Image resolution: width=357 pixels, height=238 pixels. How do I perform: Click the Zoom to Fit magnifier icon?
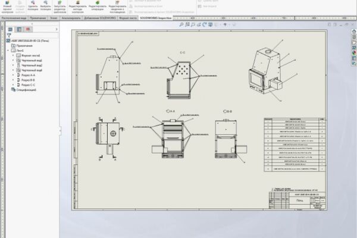click(x=181, y=24)
